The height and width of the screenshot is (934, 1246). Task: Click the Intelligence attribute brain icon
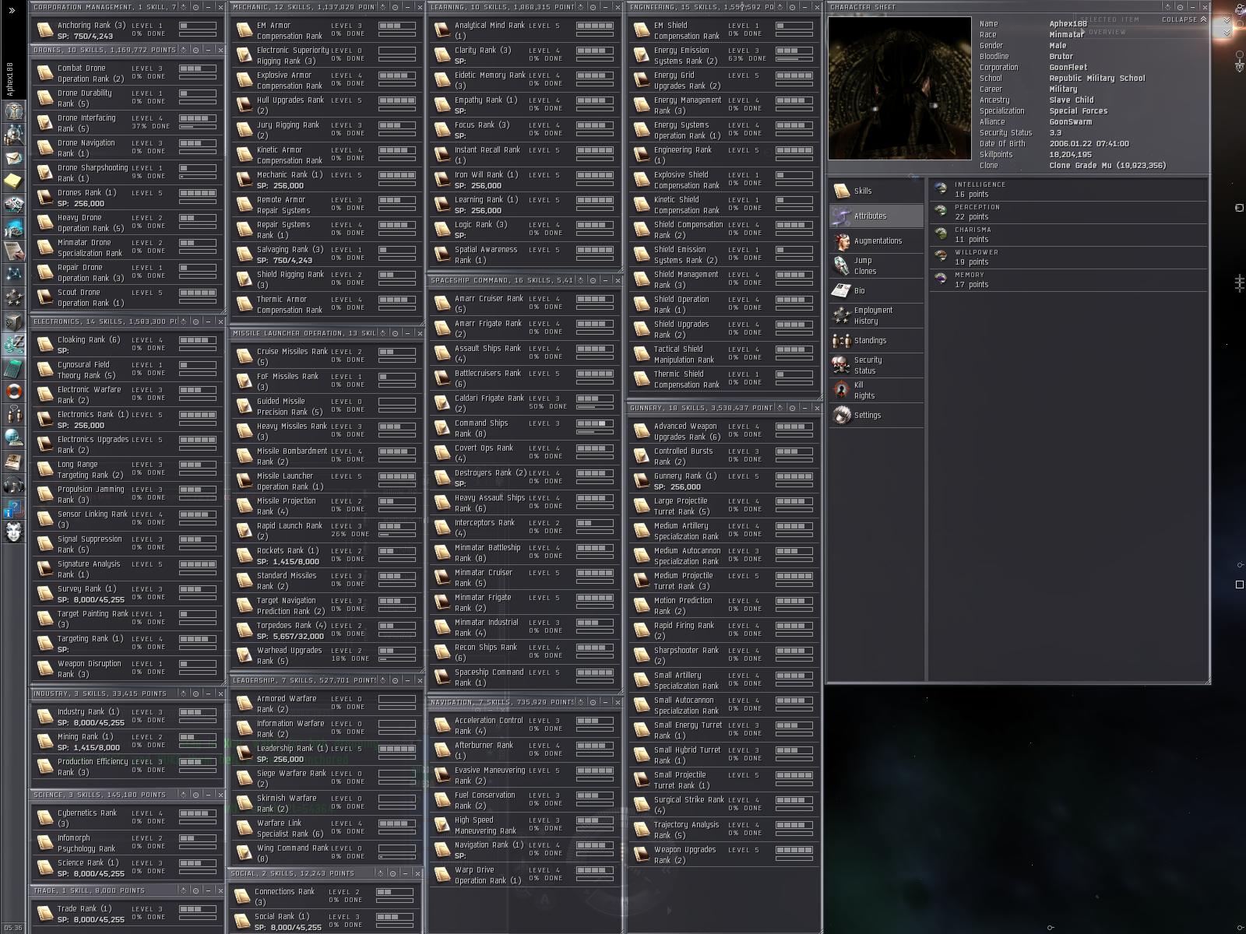(x=941, y=189)
